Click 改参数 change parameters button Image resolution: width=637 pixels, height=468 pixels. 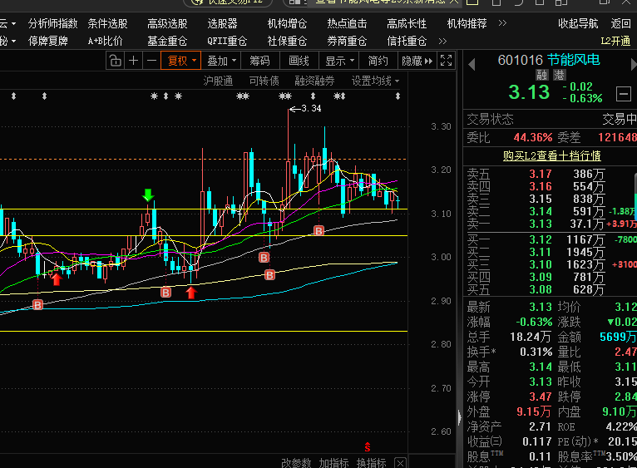coord(296,463)
